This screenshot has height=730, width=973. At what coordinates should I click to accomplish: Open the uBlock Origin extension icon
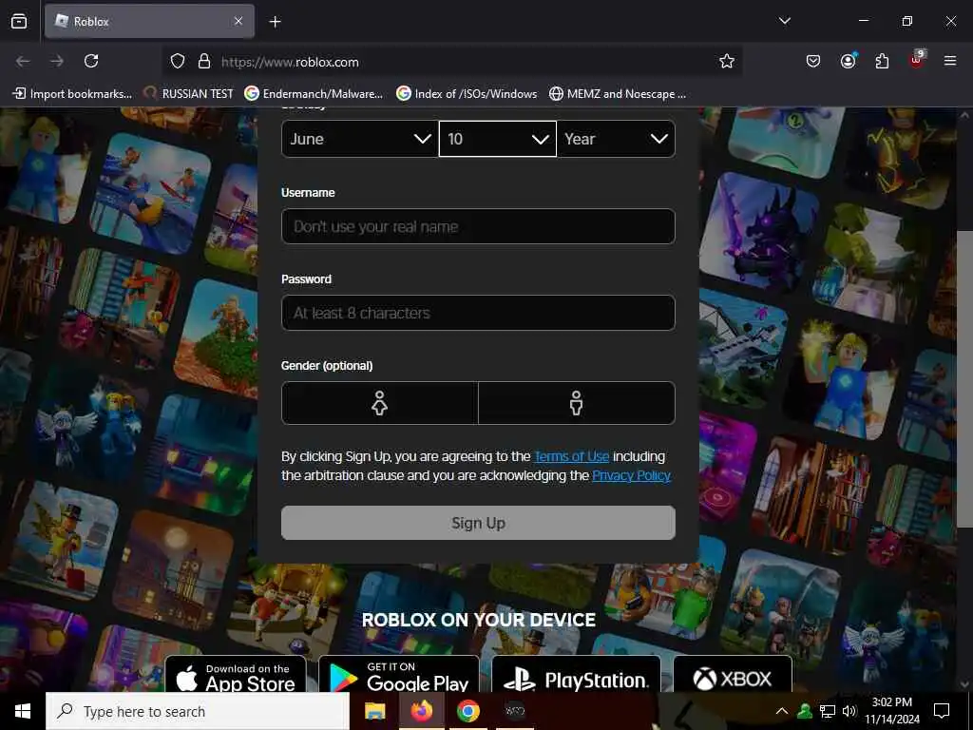[x=917, y=60]
